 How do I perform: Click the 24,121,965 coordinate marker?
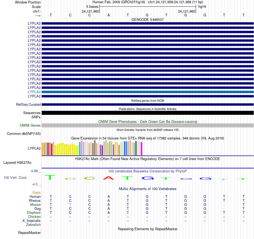pos(186,11)
